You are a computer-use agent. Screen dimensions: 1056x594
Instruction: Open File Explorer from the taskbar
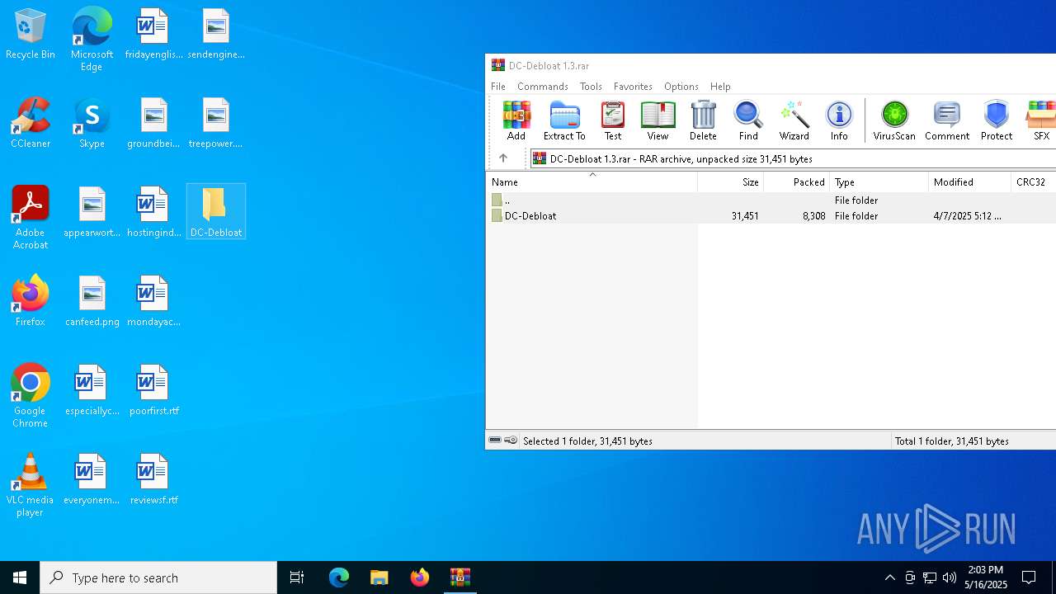click(x=379, y=577)
